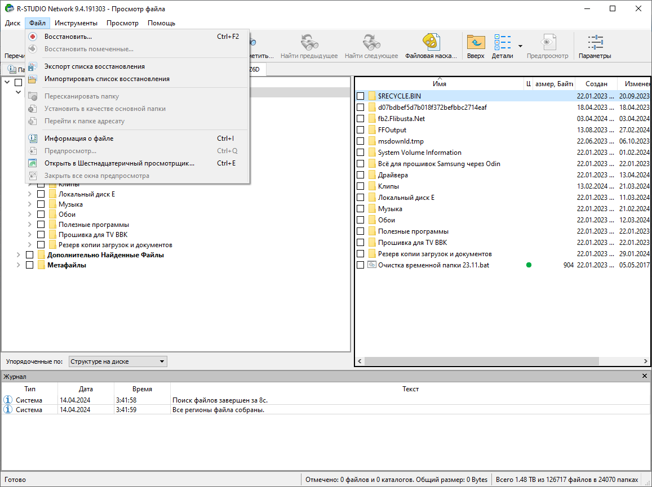Click Find next (Найти следующее) binoculars icon

tap(371, 42)
